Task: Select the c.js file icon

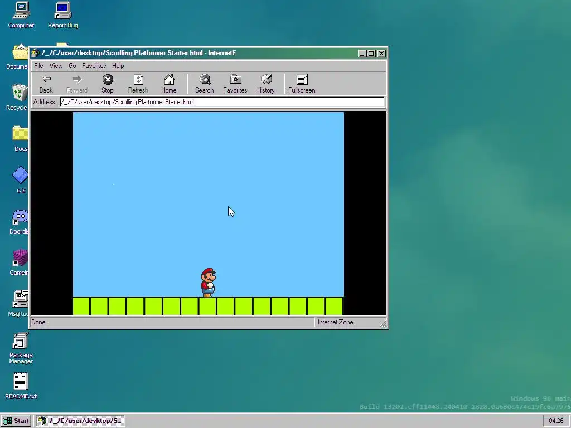Action: (21, 180)
